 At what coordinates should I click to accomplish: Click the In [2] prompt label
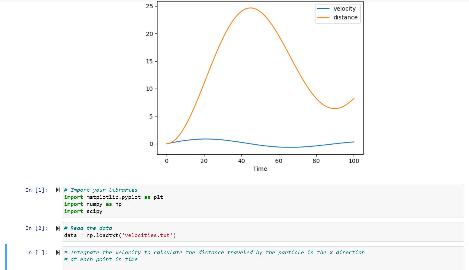tap(36, 228)
